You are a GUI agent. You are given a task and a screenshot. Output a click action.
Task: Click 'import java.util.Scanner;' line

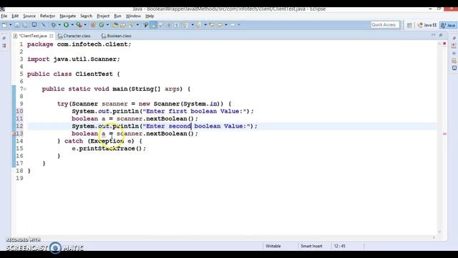(74, 59)
